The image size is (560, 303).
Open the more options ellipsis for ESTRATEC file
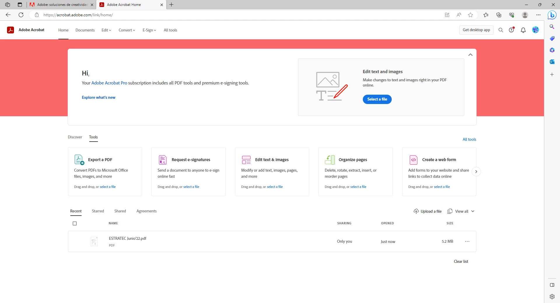click(x=467, y=242)
